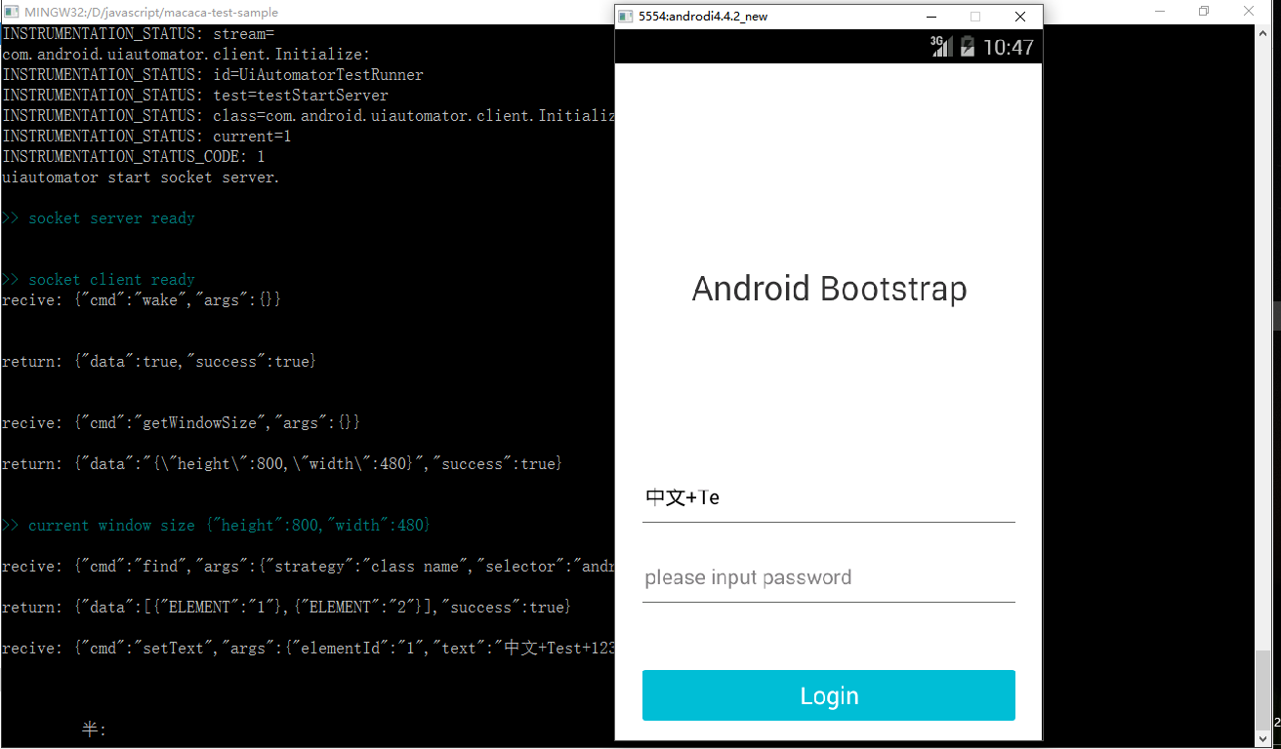1281x749 pixels.
Task: Click the emulator title bar text
Action: coord(703,17)
